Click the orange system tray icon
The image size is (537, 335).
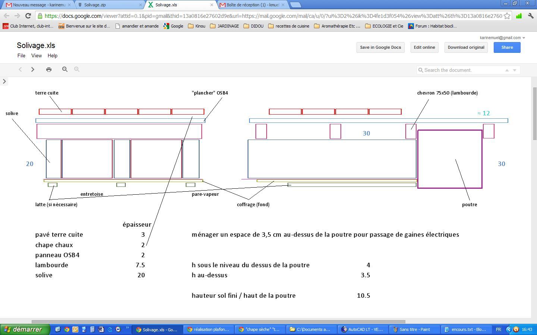pos(516,329)
